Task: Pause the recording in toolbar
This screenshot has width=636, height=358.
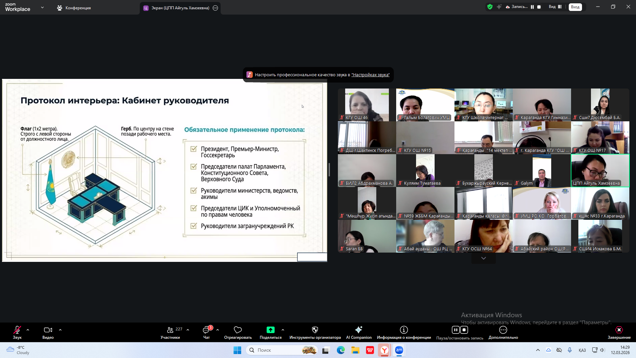Action: tap(455, 330)
